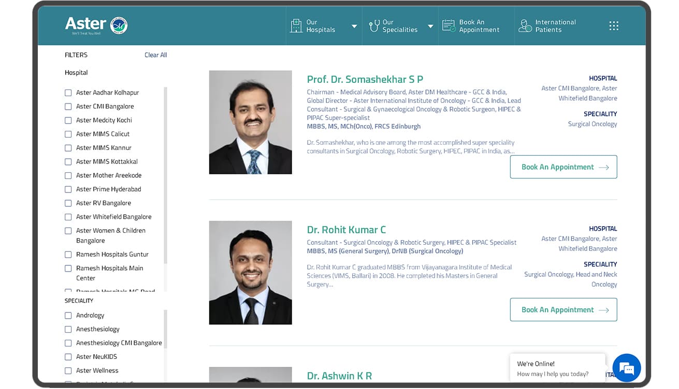
Task: Check Aster MIMS Calicut filter
Action: click(x=68, y=134)
